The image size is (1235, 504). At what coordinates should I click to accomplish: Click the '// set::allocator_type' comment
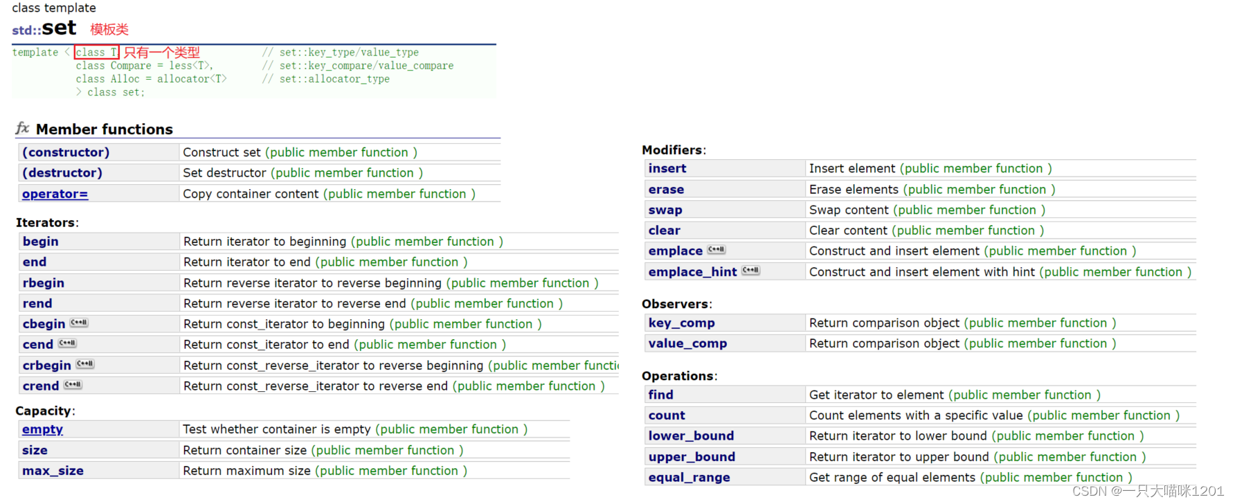pos(326,79)
